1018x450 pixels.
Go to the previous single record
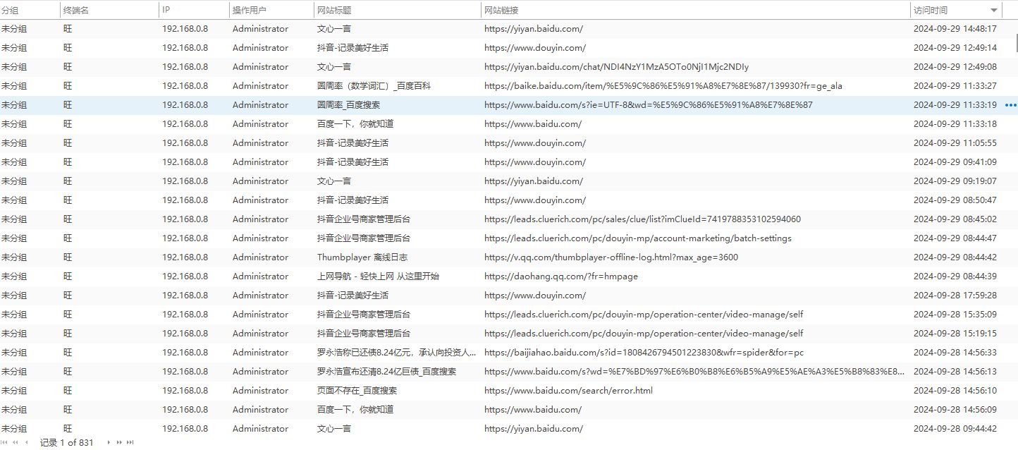click(x=26, y=442)
